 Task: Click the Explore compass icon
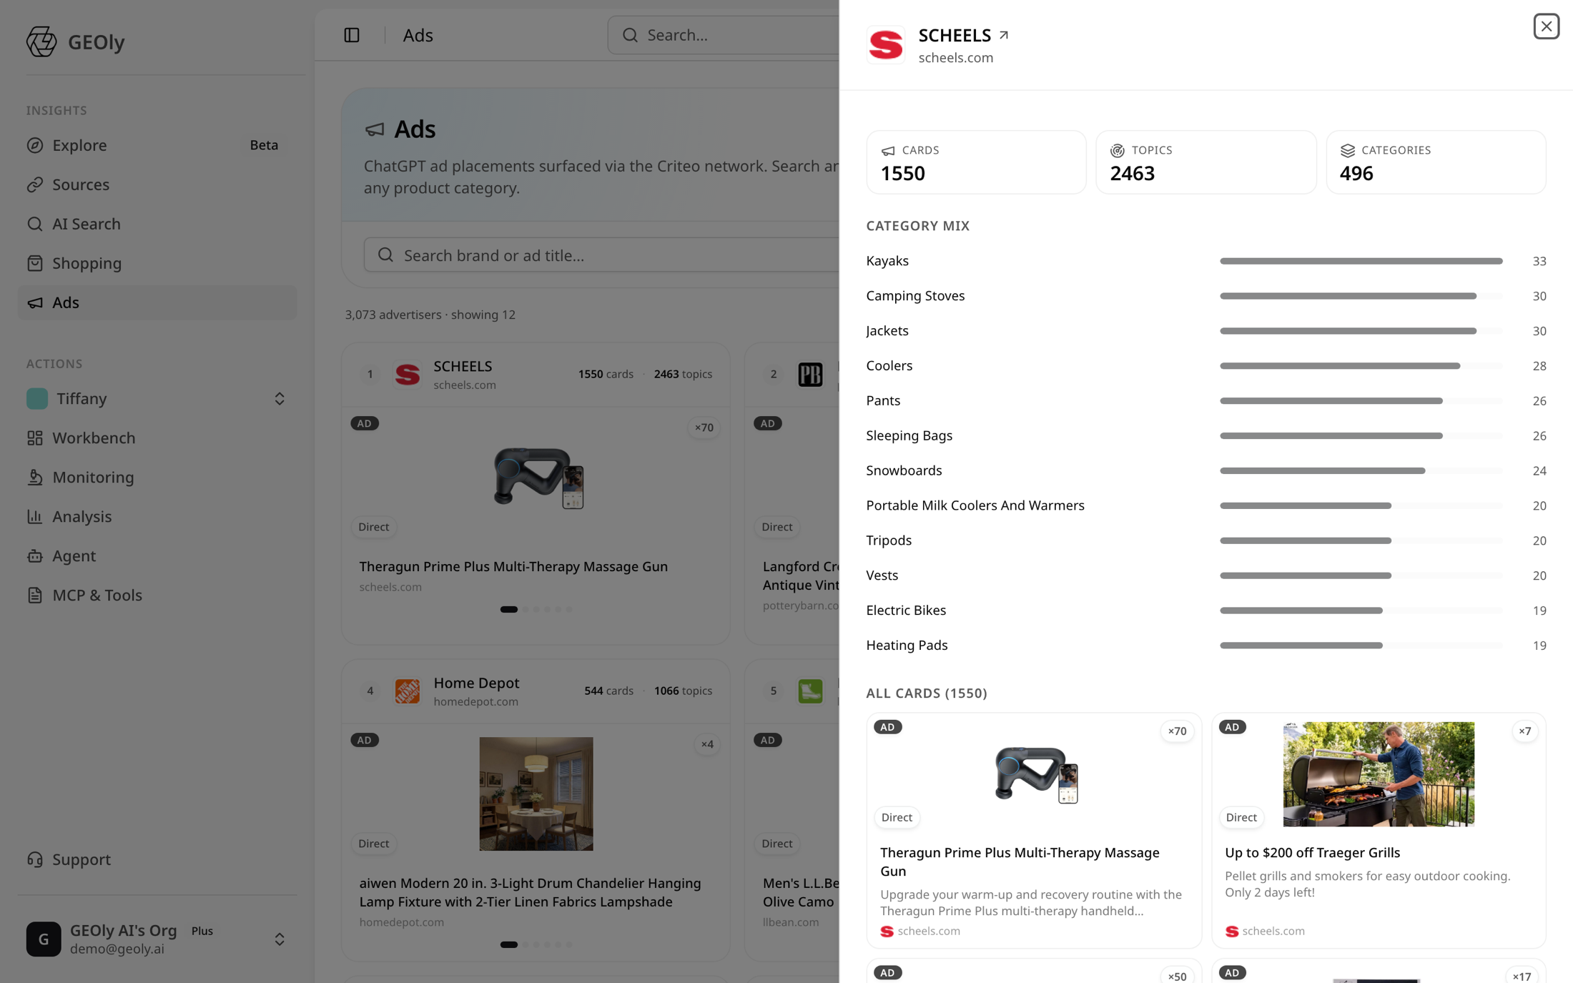point(35,145)
